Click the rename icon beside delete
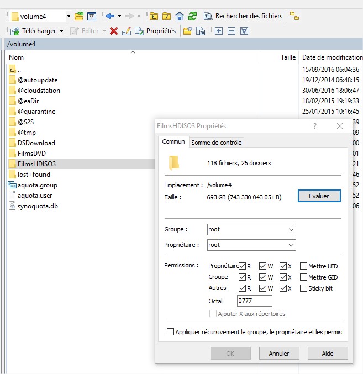Viewport: 363px width, 374px height. 127,31
